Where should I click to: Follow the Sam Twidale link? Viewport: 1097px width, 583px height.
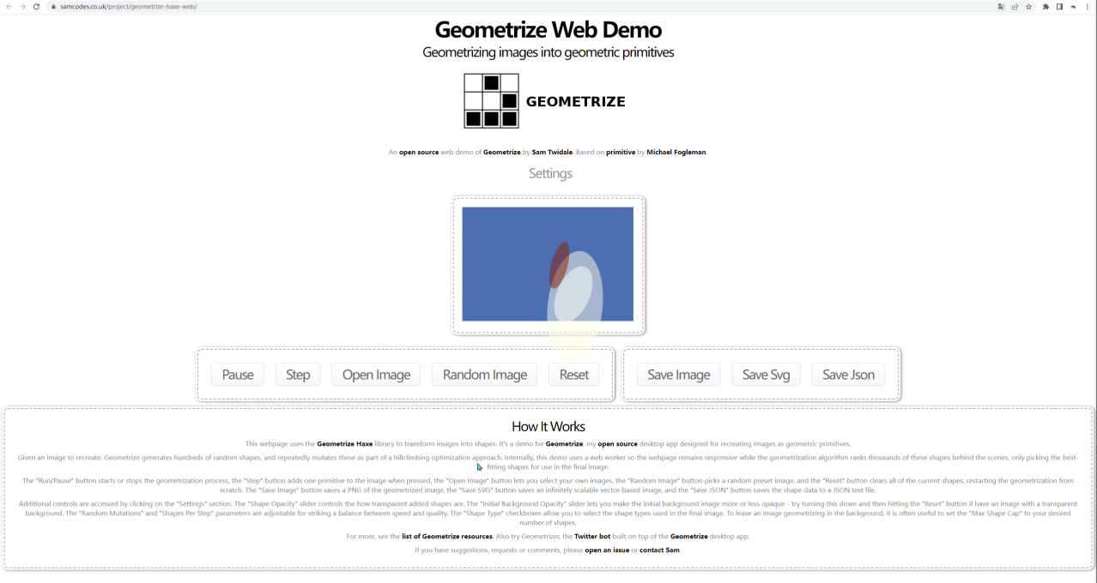(x=552, y=153)
